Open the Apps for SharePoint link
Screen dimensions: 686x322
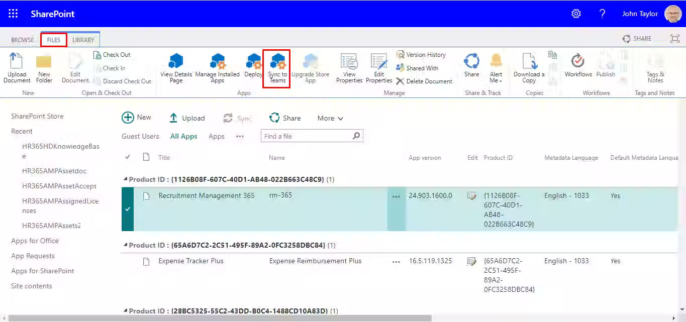click(x=42, y=271)
